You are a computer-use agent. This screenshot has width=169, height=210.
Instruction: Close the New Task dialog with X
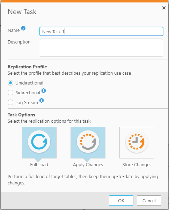click(x=164, y=8)
